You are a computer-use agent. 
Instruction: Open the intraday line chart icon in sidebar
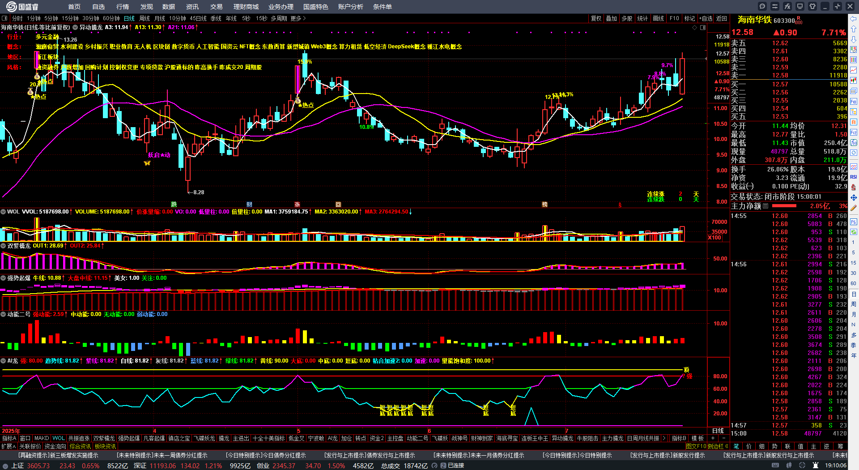pos(854,70)
